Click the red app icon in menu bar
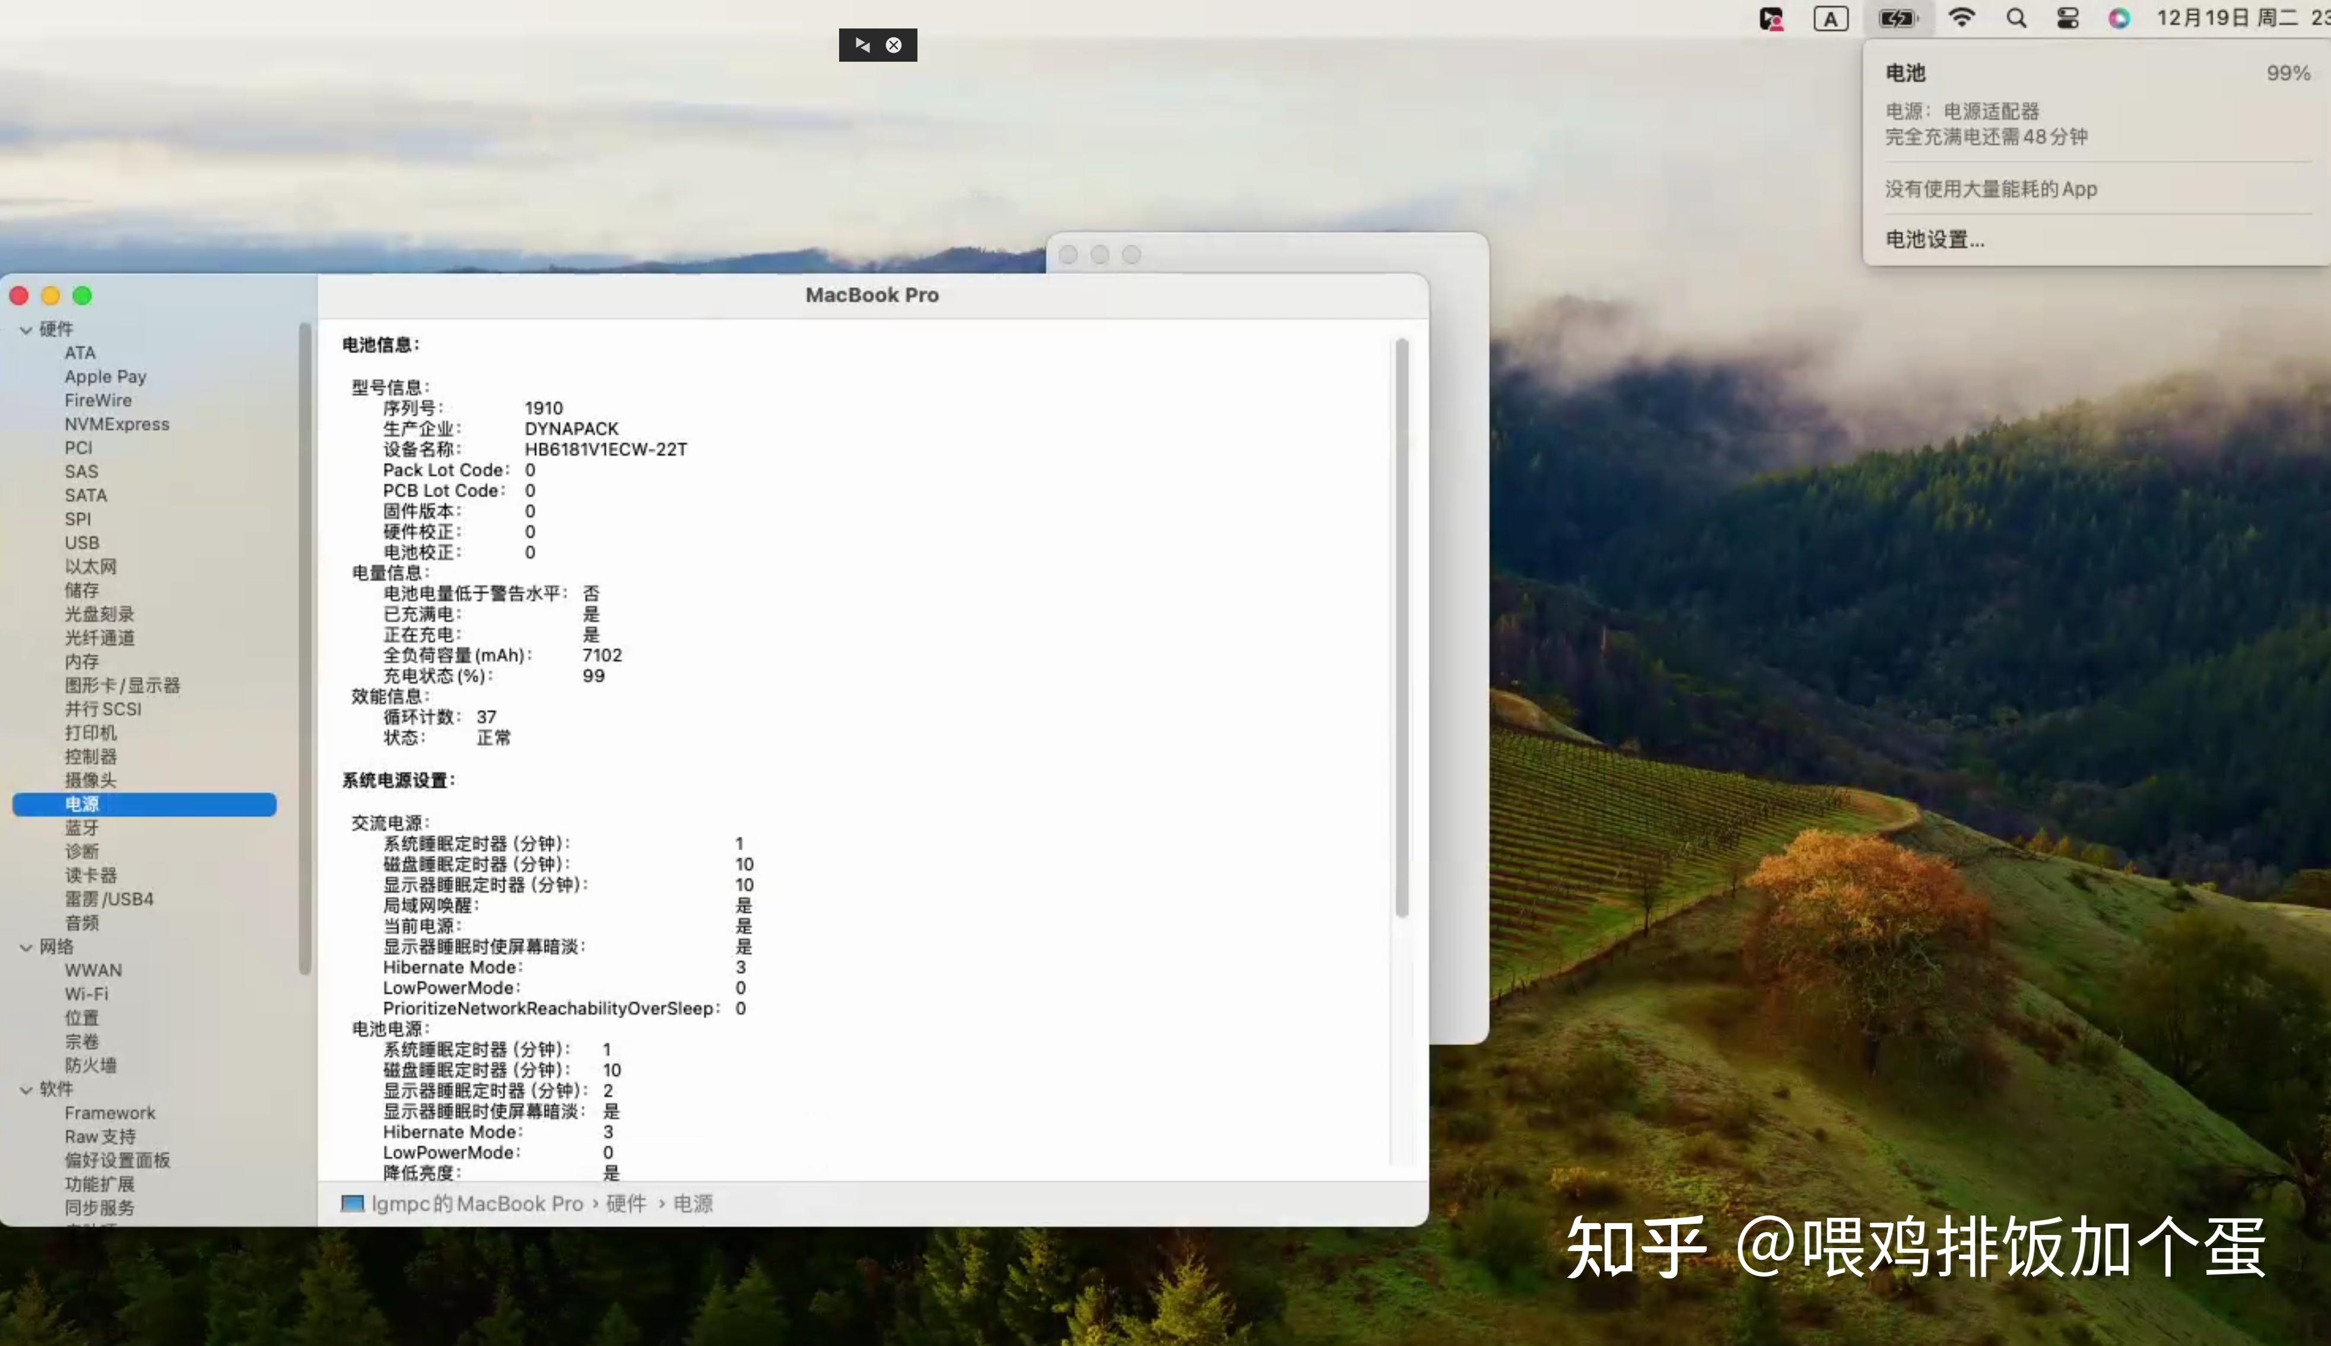The height and width of the screenshot is (1346, 2331). click(1771, 18)
